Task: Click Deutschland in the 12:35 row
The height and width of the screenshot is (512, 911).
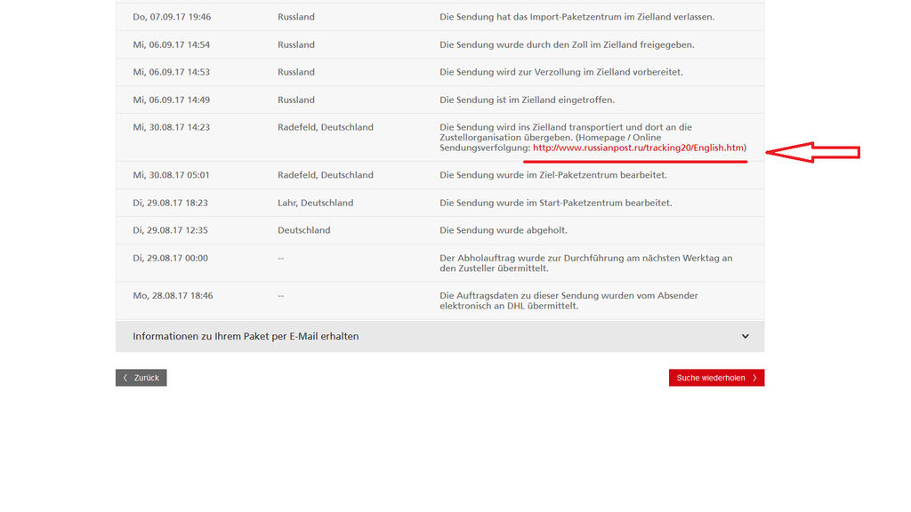Action: 304,230
